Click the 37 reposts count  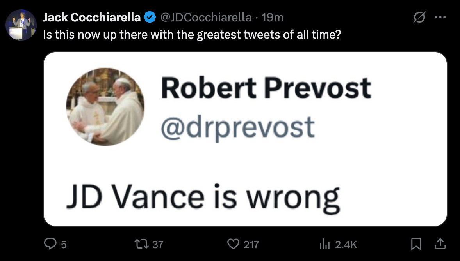point(158,244)
